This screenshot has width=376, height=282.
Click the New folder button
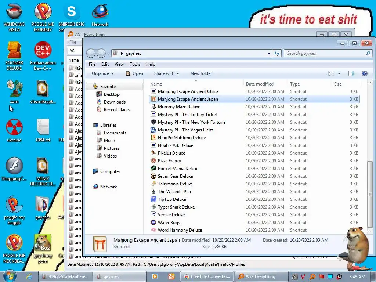coord(201,73)
